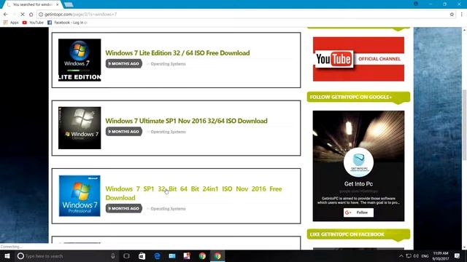Viewport: 467px width, 262px height.
Task: Select the 'You searched for windows' tab
Action: click(32, 5)
